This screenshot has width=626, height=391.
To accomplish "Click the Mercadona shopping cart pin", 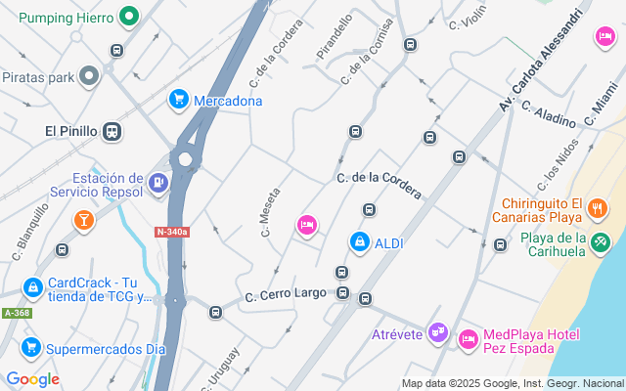I will [178, 100].
